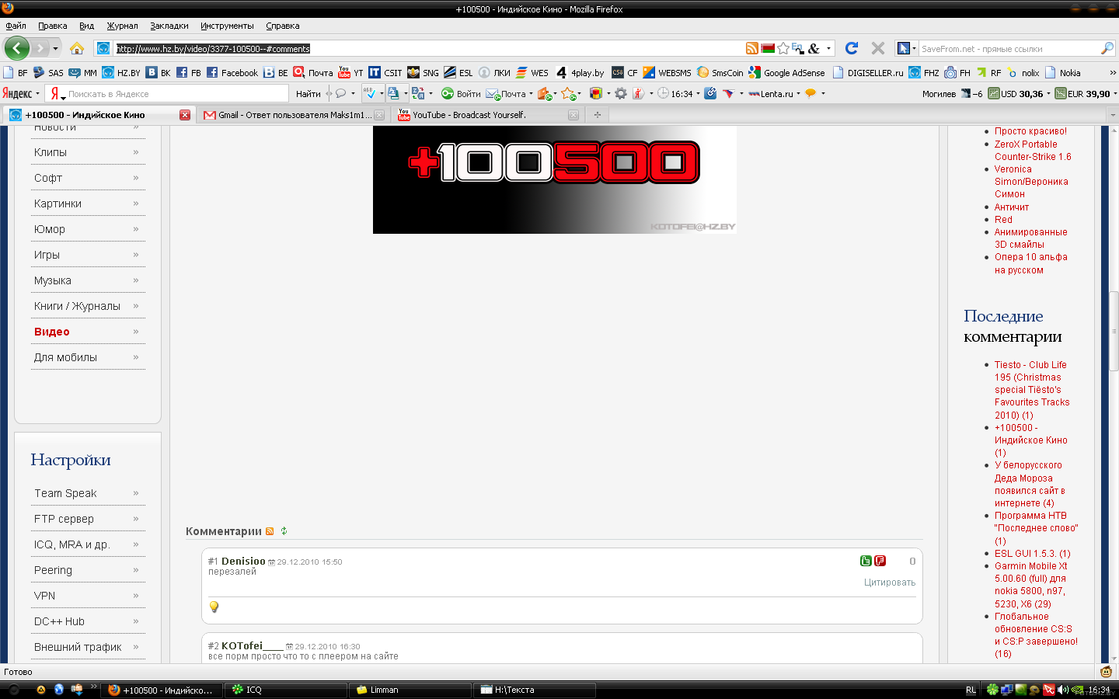Open the address bar dropdown arrow
Image resolution: width=1119 pixels, height=699 pixels.
point(828,48)
